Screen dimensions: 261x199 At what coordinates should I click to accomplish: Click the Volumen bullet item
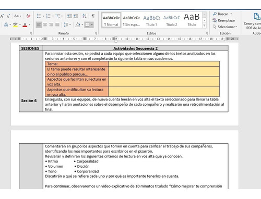(x=54, y=166)
